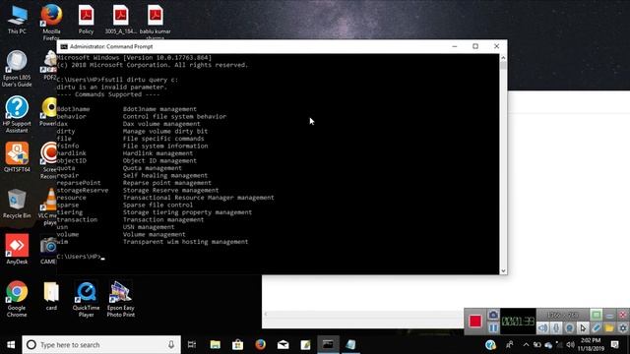630x354 pixels.
Task: Open File Explorer from taskbar
Action: [215, 345]
